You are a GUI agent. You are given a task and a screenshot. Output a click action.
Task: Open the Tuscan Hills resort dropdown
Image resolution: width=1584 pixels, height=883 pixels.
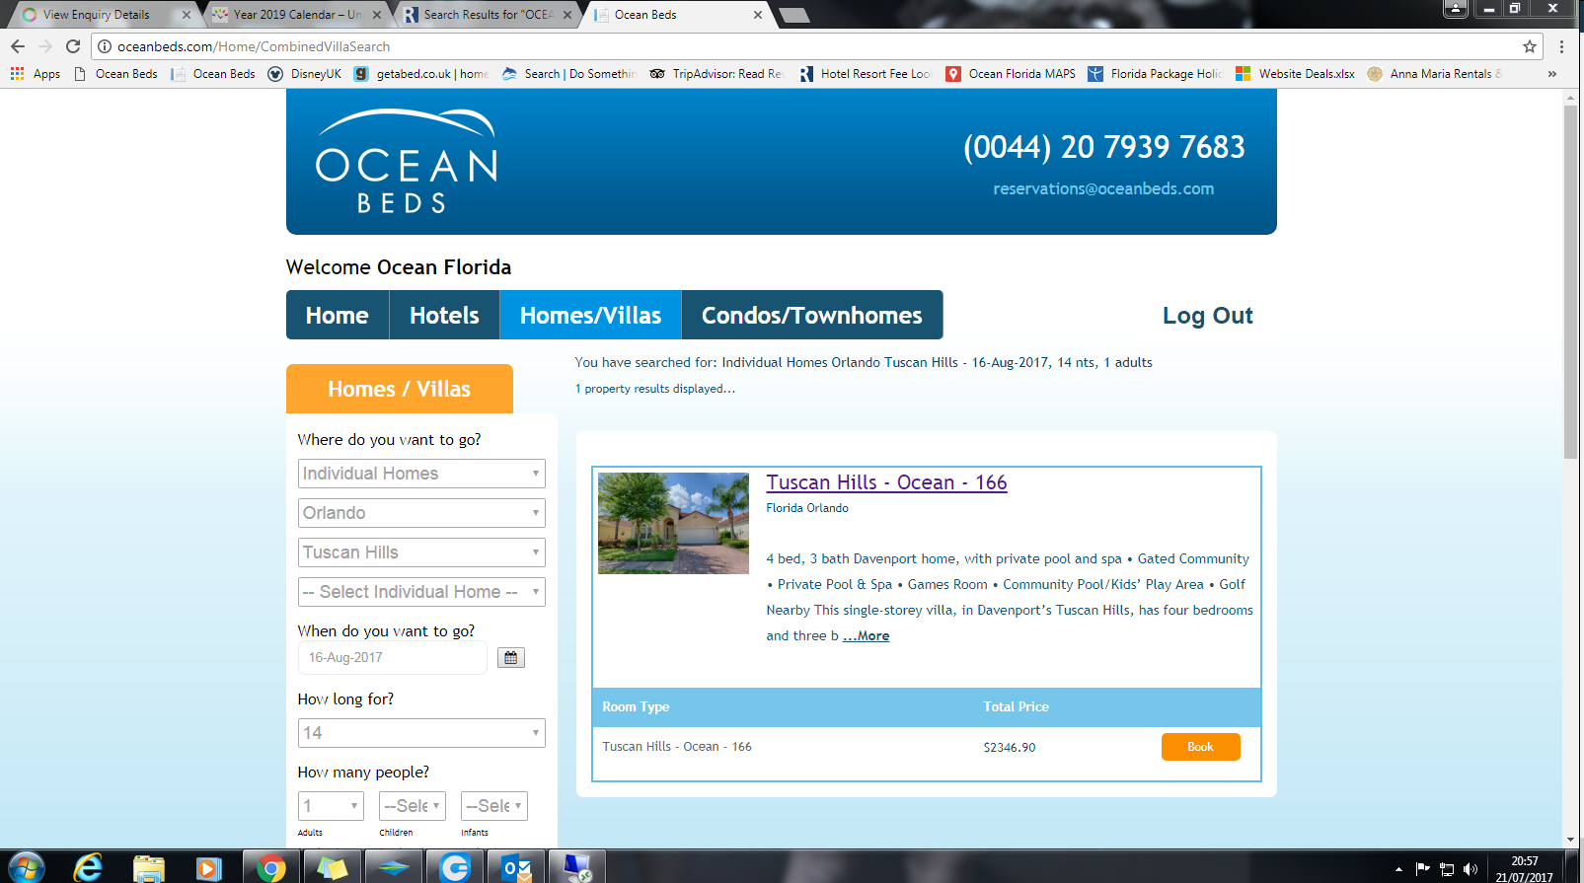point(421,552)
